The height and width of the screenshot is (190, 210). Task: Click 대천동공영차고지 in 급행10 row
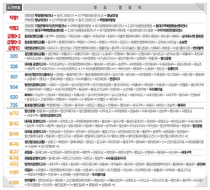coord(35,48)
